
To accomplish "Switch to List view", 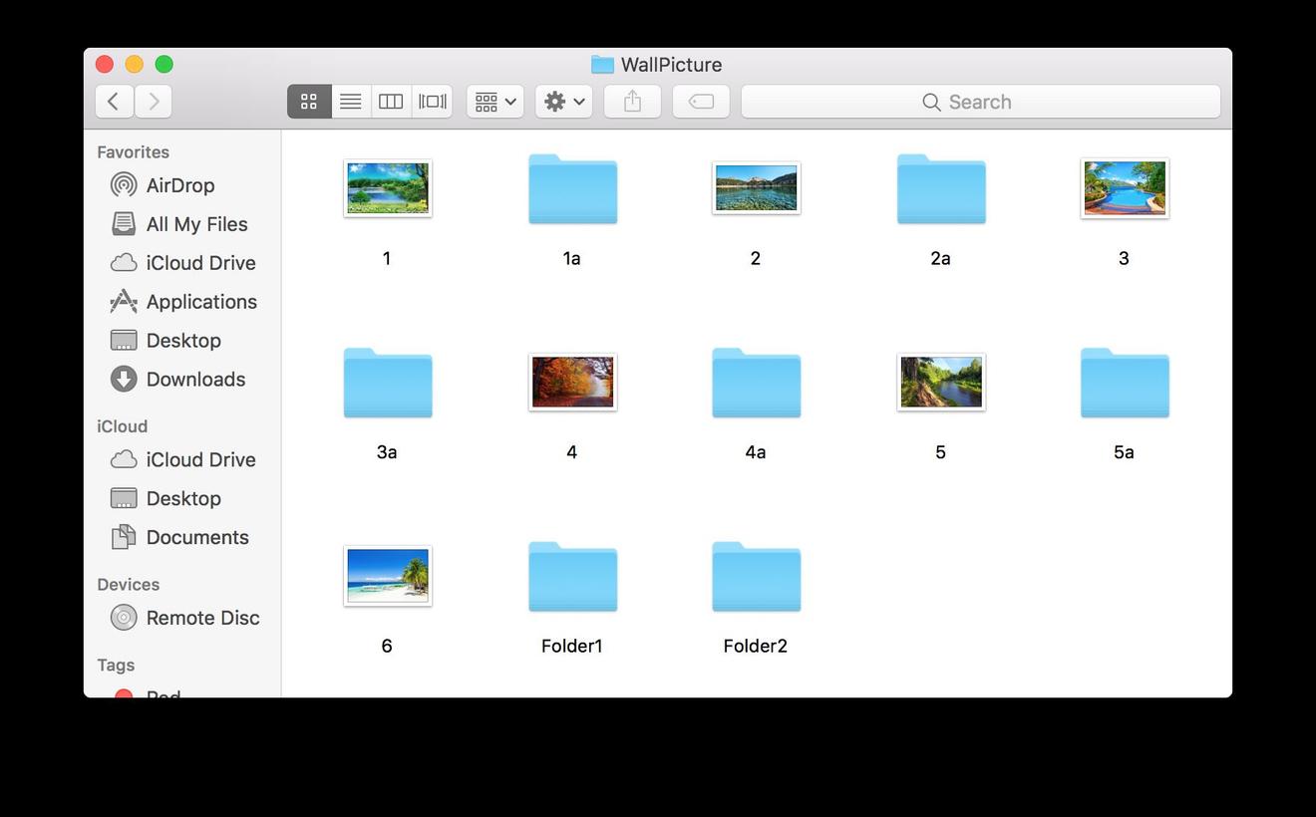I will click(x=350, y=101).
